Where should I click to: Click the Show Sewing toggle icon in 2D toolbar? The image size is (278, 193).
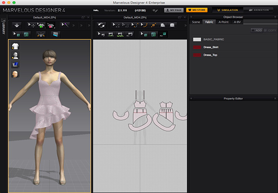[x=130, y=34]
